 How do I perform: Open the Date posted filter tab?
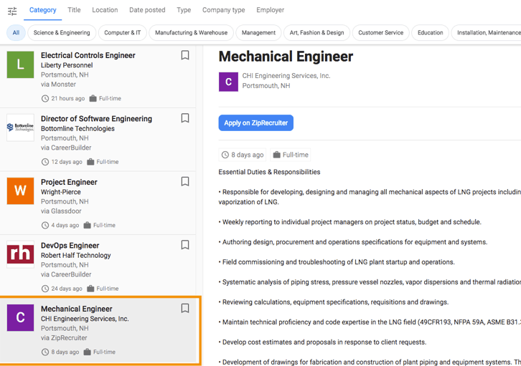[x=147, y=10]
